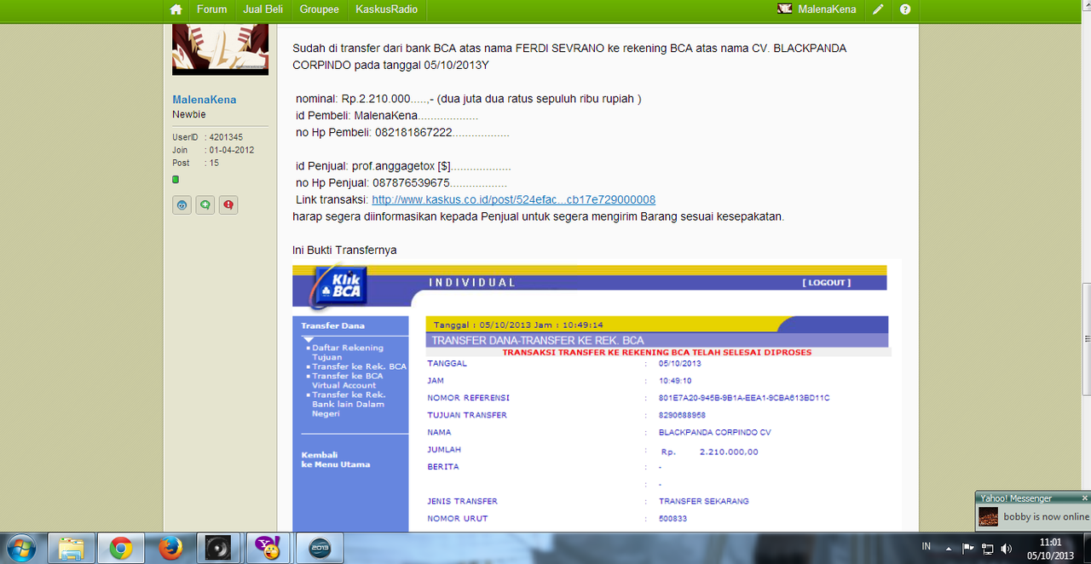Screen dimensions: 1091x564
Task: Click the Transfer Dana sidebar header
Action: coord(332,325)
